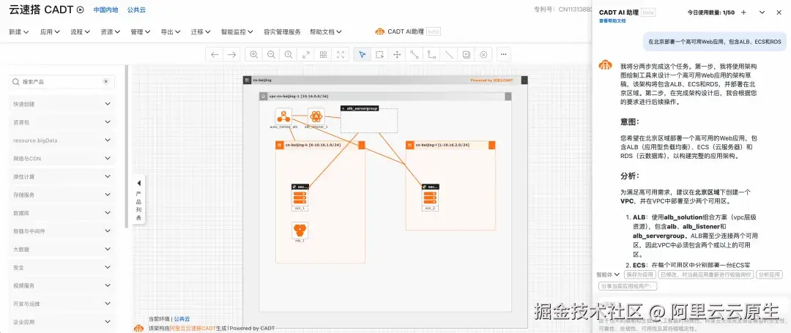Close the CADT AI 助理 panel

click(x=780, y=12)
